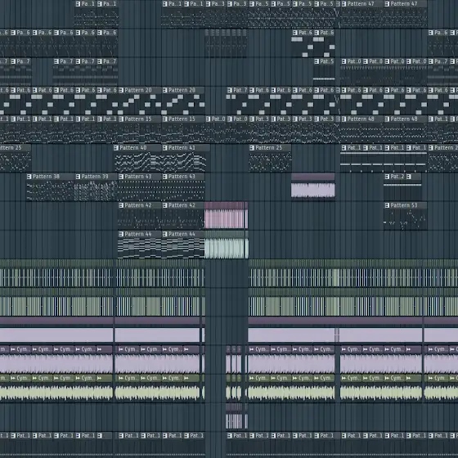The height and width of the screenshot is (458, 458).
Task: Open the clip menu icon of Pattern 41
Action: click(x=164, y=148)
